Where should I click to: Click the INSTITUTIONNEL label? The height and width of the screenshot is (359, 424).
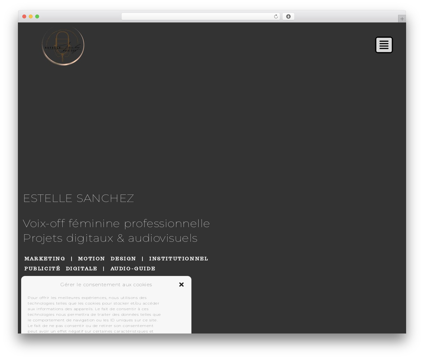pyautogui.click(x=179, y=259)
